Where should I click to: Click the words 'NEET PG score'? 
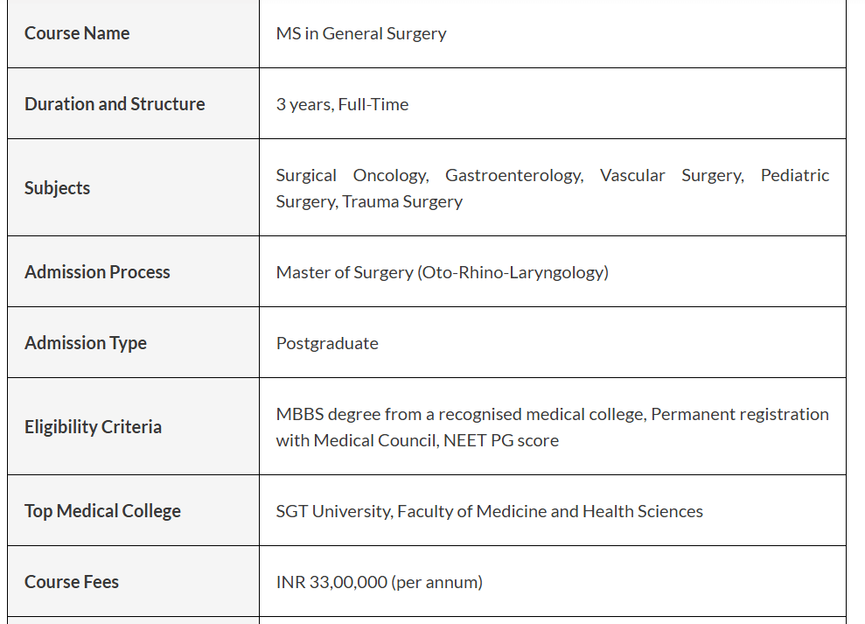[500, 440]
